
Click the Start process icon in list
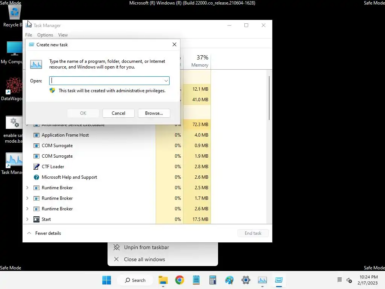pyautogui.click(x=36, y=219)
